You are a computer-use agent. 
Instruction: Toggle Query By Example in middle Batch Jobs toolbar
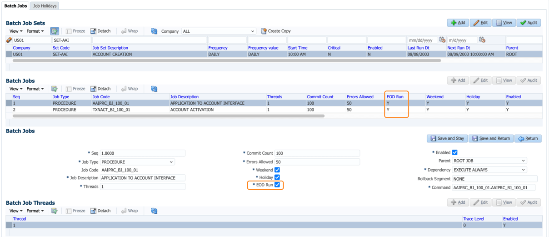coord(55,89)
